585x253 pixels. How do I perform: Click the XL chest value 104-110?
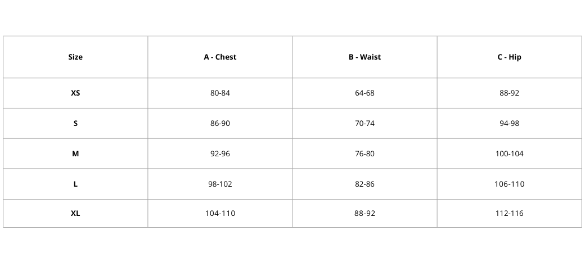[x=220, y=213]
